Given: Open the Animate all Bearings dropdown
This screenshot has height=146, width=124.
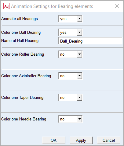Looking at the screenshot, I should click(x=70, y=19).
